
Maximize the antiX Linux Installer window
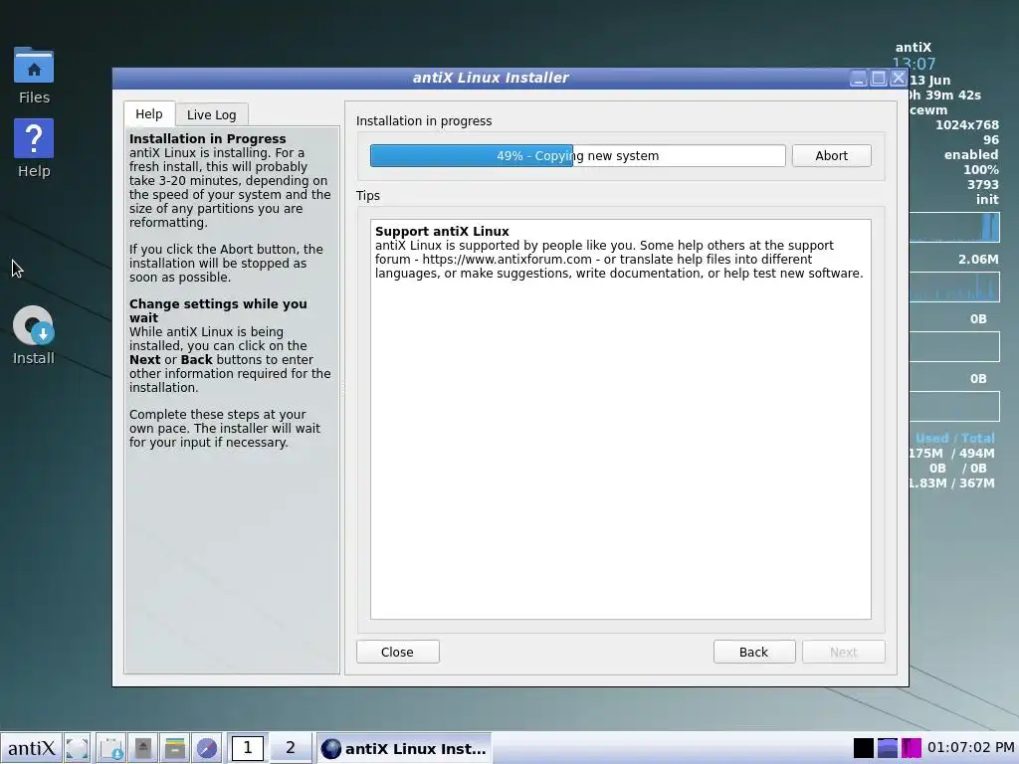tap(878, 78)
